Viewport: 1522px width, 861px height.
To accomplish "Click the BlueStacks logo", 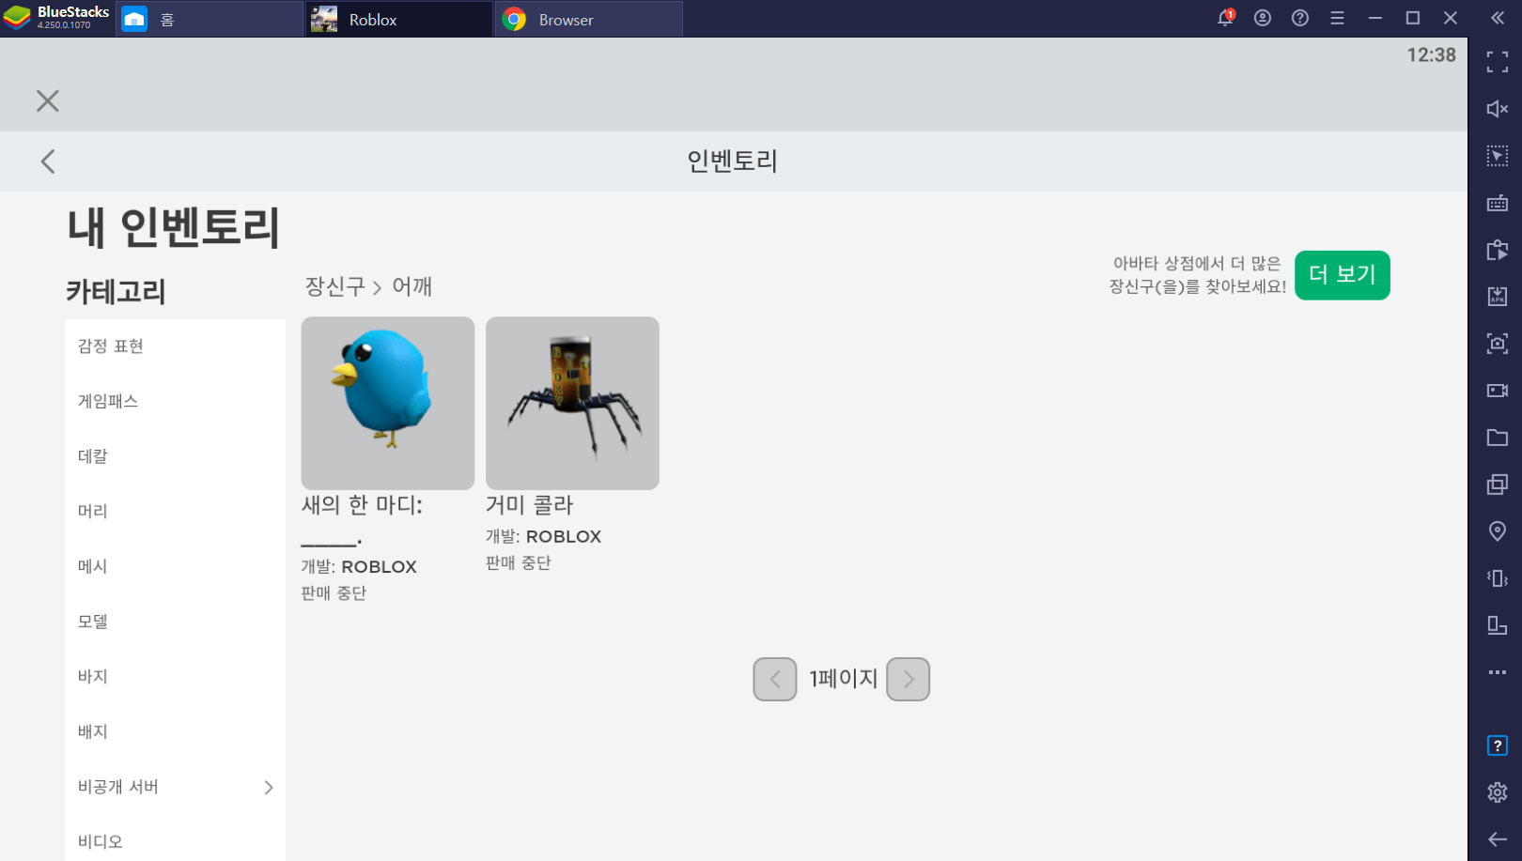I will 18,18.
